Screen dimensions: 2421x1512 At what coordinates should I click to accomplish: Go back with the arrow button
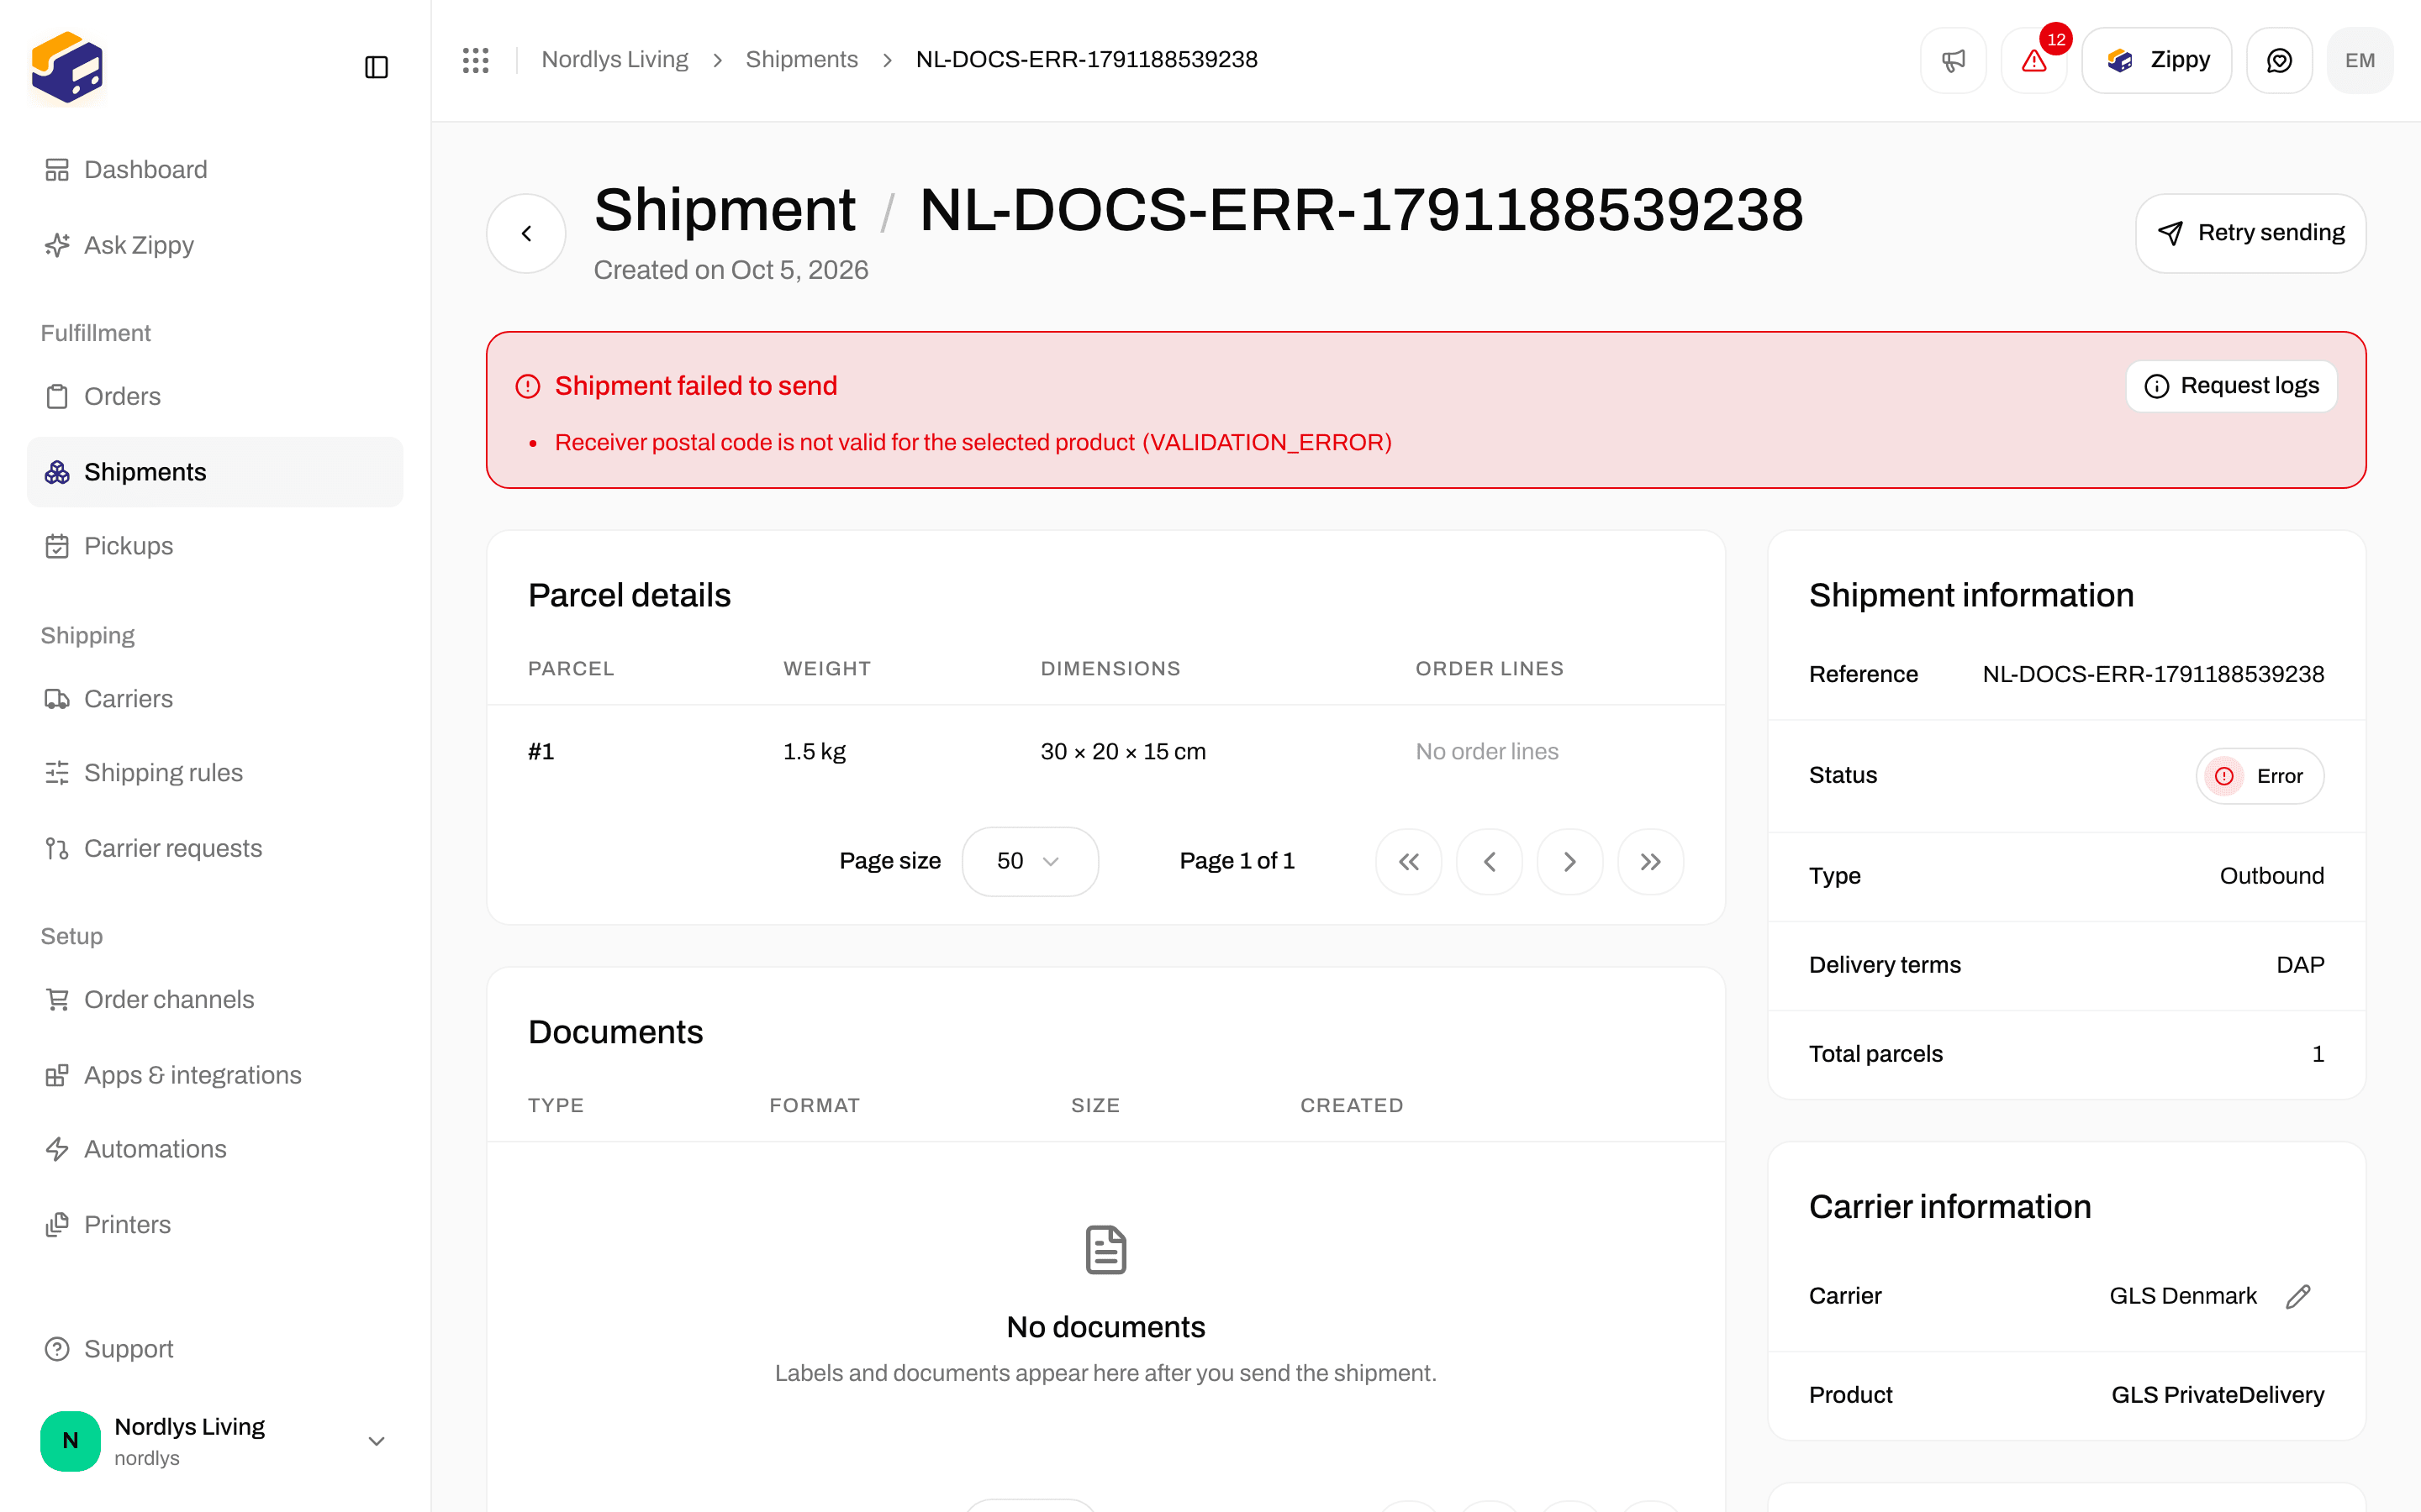point(526,233)
